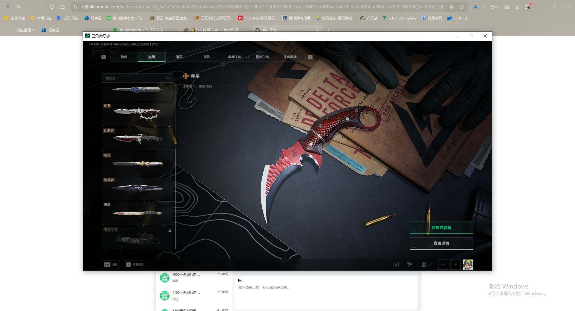Click the second plus squad slot
The height and width of the screenshot is (311, 575).
(x=456, y=265)
